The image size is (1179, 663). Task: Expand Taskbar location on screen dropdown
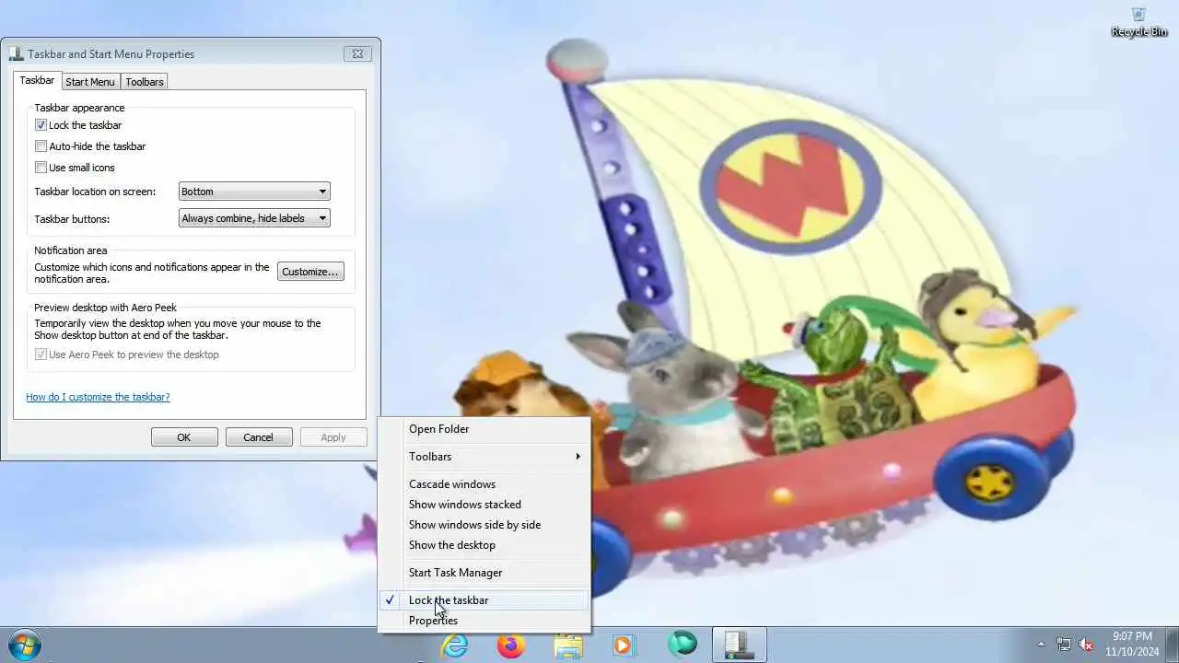pyautogui.click(x=254, y=192)
